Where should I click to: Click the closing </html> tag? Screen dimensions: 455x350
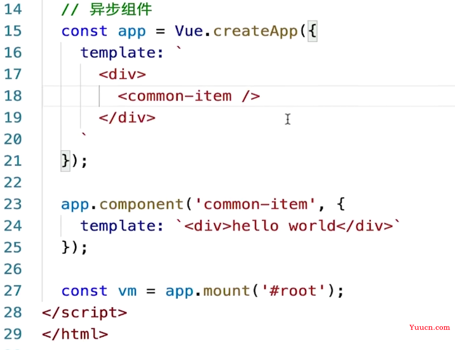pyautogui.click(x=75, y=334)
